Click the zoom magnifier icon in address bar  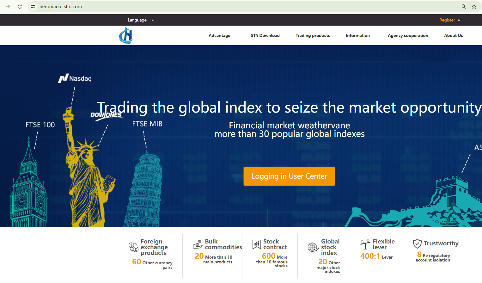[x=464, y=7]
